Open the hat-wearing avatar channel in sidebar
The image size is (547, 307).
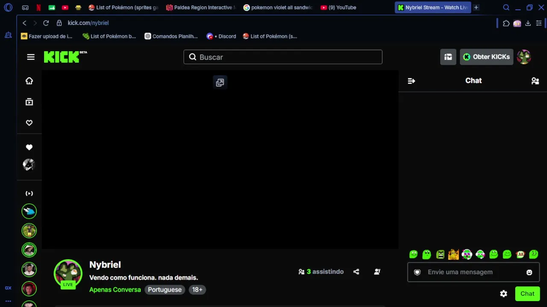[x=29, y=250]
